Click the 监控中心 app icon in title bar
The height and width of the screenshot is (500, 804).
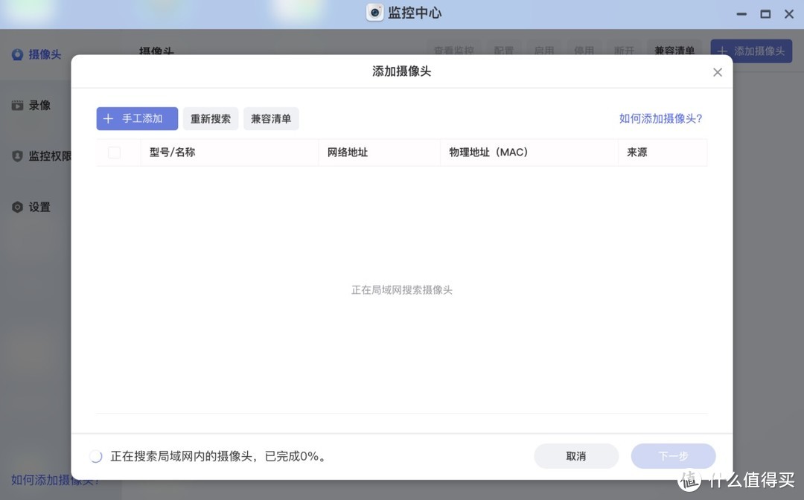[375, 13]
